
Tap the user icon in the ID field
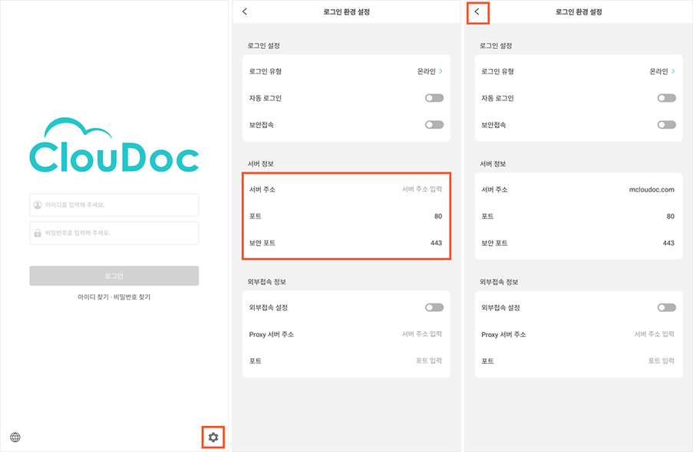[x=38, y=205]
